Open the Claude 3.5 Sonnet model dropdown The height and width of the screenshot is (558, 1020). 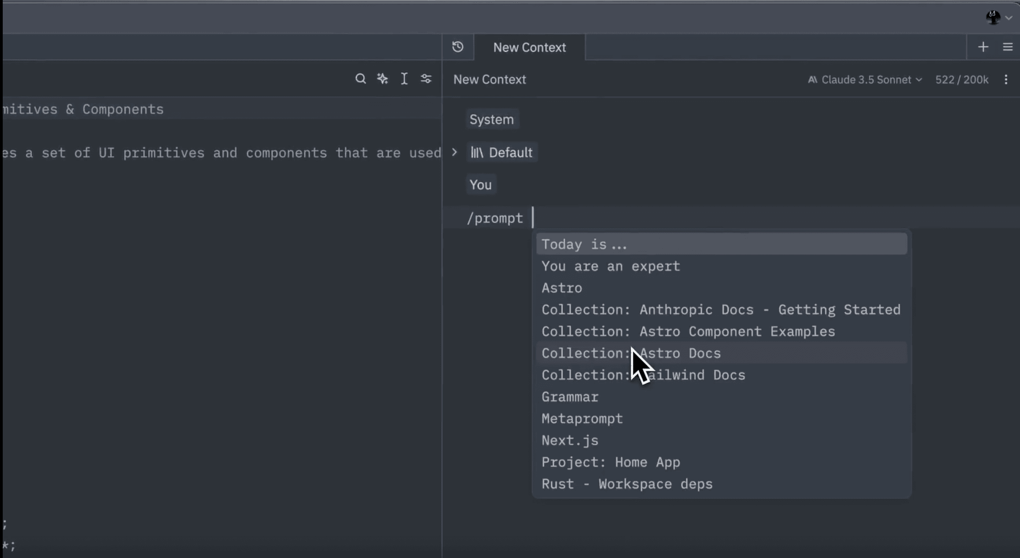pos(866,79)
